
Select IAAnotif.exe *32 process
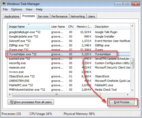(x=69, y=41)
